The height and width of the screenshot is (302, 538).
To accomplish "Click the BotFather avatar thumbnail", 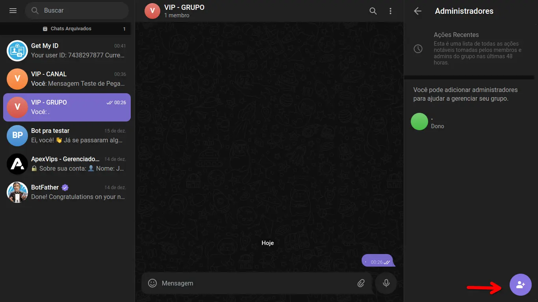I will tap(17, 192).
